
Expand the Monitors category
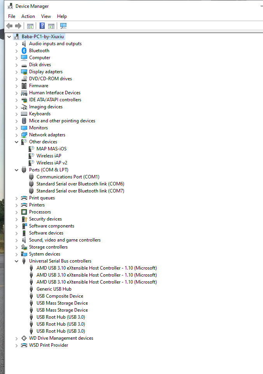coord(16,128)
